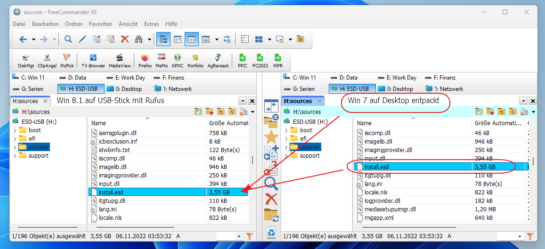
Task: Open the Back arrow history dropdown
Action: point(33,40)
